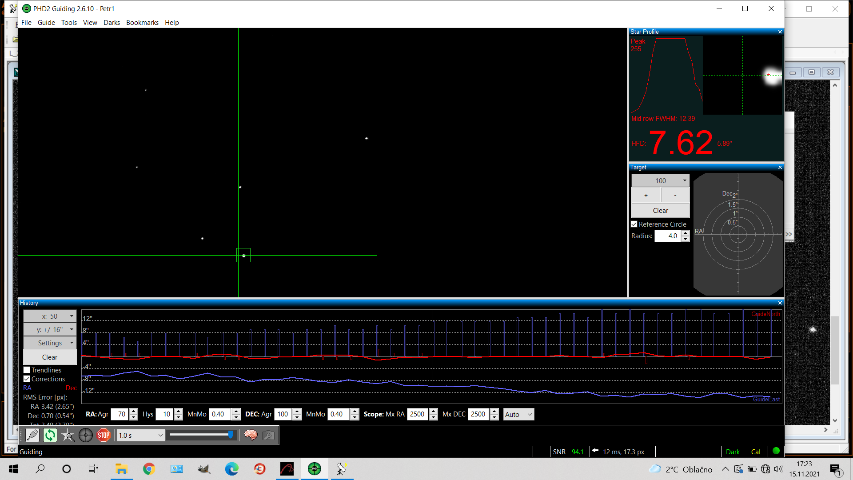Increase Mx DEC with up arrow
The height and width of the screenshot is (480, 853).
[494, 412]
